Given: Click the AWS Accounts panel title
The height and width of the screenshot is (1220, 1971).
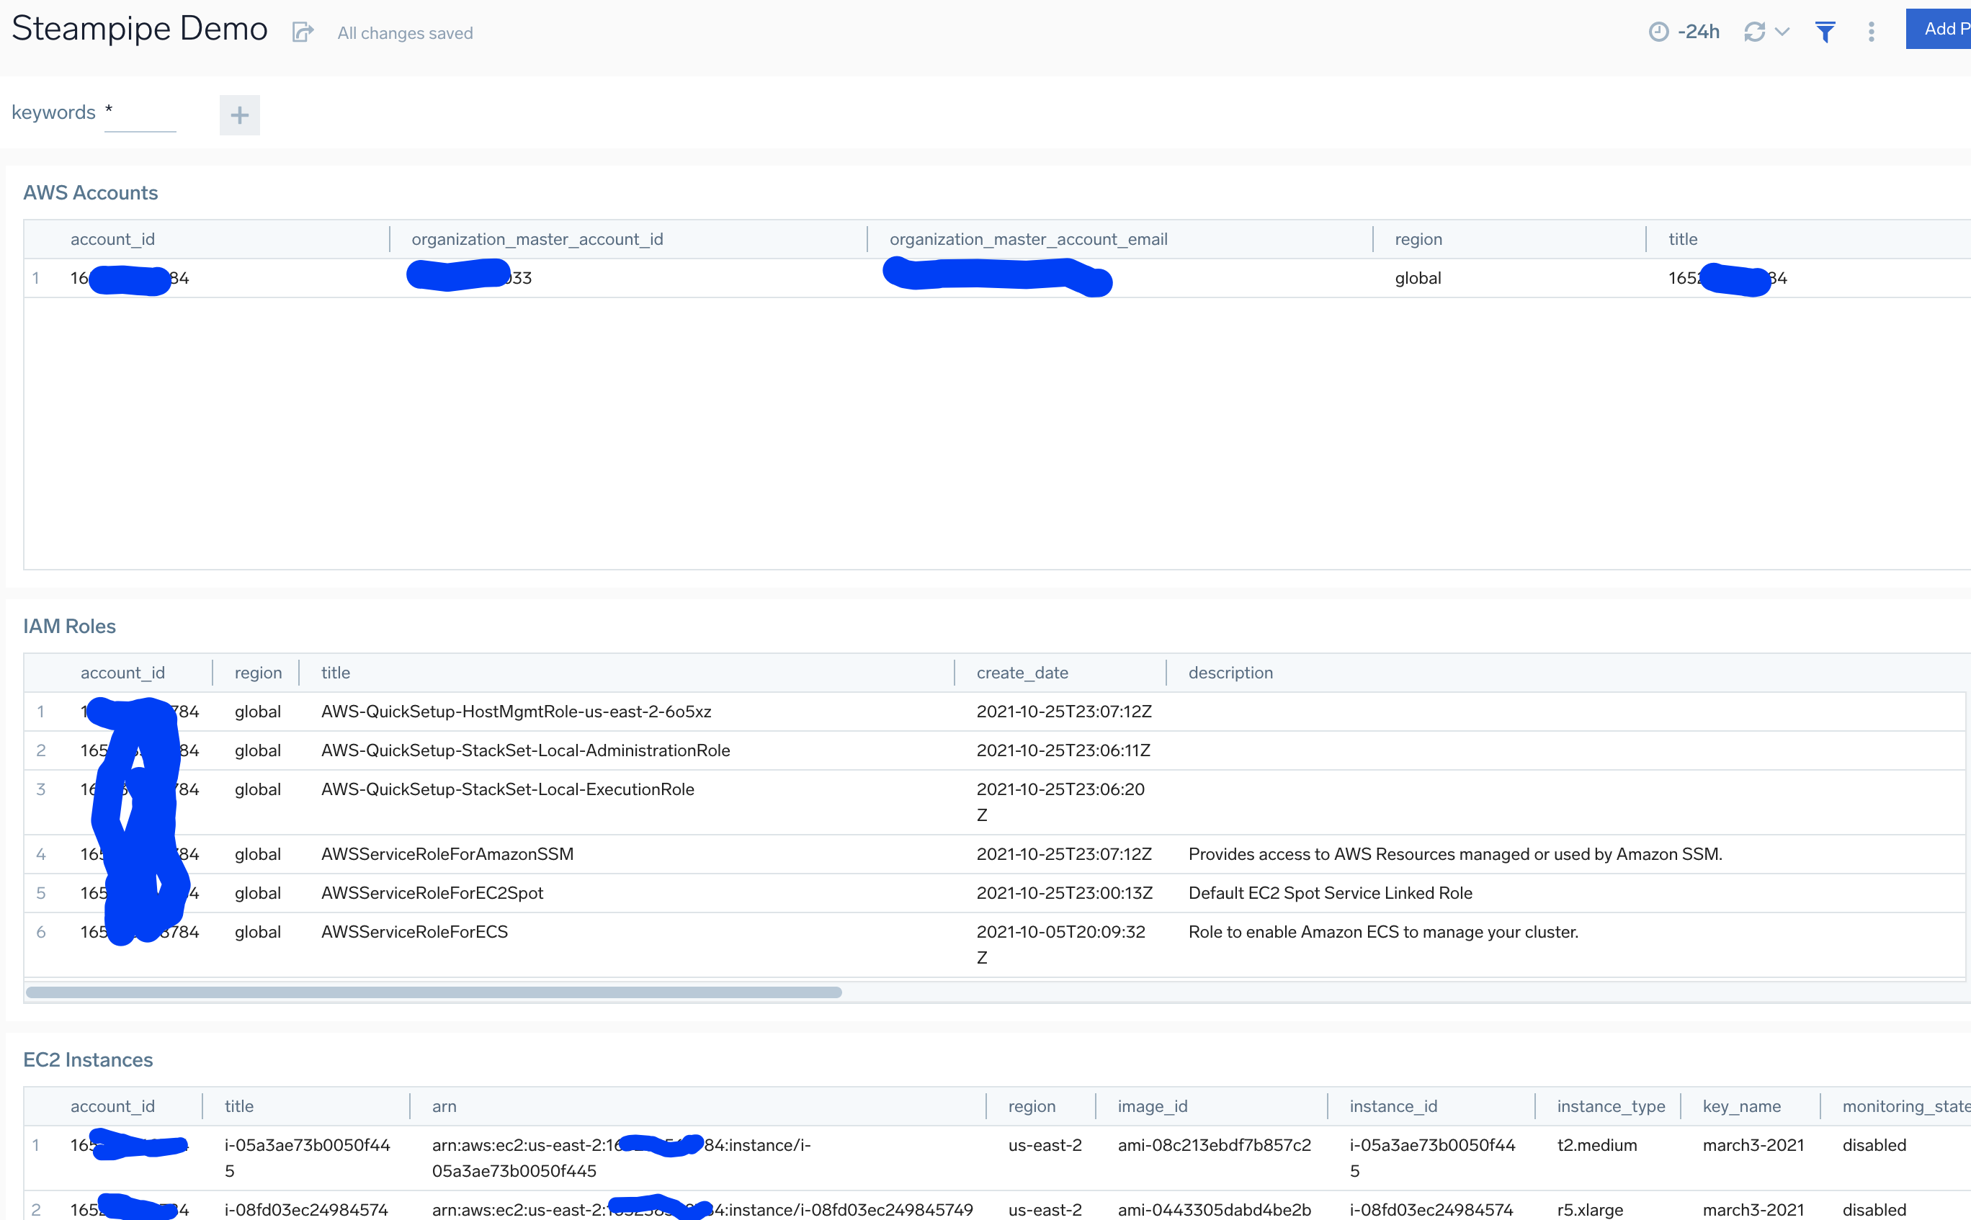Looking at the screenshot, I should tap(90, 193).
